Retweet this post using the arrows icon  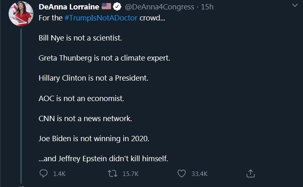112,173
